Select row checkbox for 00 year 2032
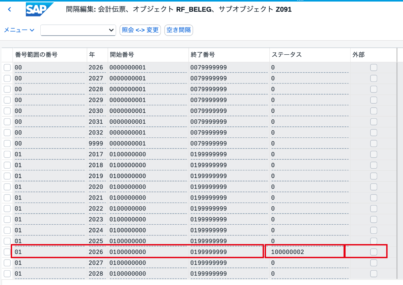This screenshot has height=285, width=403. [7, 133]
